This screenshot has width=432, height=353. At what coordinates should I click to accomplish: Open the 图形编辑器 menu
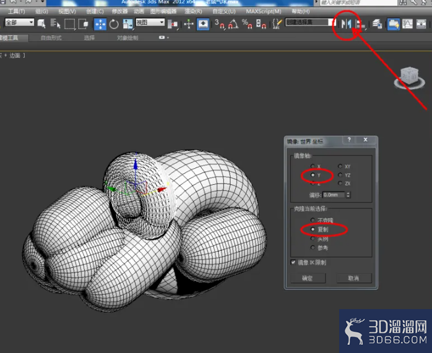(x=163, y=11)
